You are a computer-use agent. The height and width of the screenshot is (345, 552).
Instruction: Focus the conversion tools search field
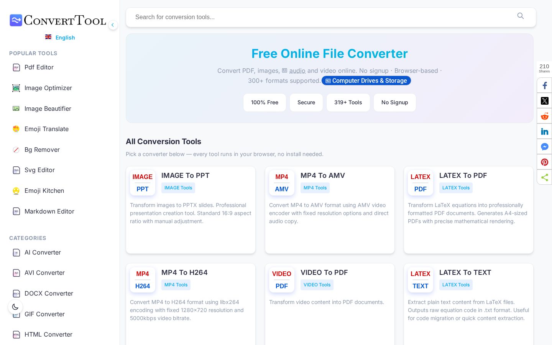pos(331,17)
